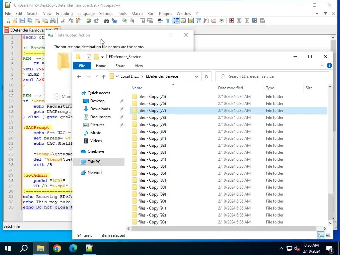Toggle synchronize horizontal scrolling icon
Image resolution: width=340 pixels, height=255 pixels.
150,21
